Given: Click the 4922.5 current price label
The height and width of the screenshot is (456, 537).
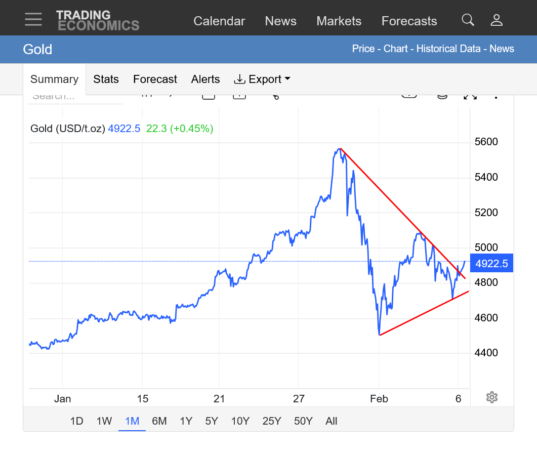Looking at the screenshot, I should point(491,263).
